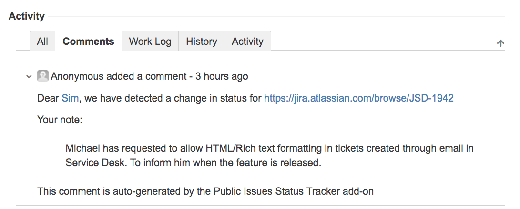The width and height of the screenshot is (520, 209).
Task: Reverse comment order with the up arrow
Action: [x=500, y=43]
